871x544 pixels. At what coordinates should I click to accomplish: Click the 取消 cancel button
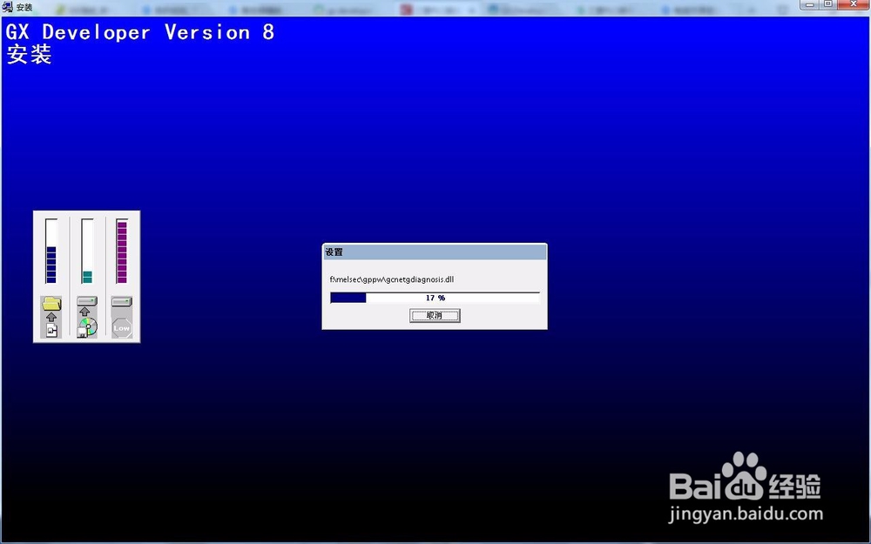(435, 315)
